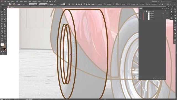Open the stroke color dropdown arrow

[x=15, y=4]
